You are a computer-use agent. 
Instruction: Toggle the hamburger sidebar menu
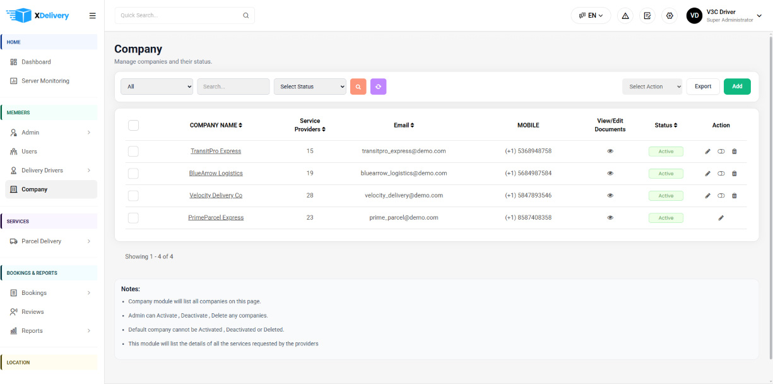(x=93, y=16)
